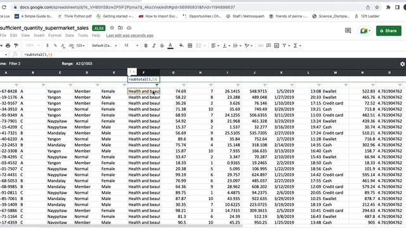Increase decimal places
This screenshot has width=406, height=228.
pos(71,46)
